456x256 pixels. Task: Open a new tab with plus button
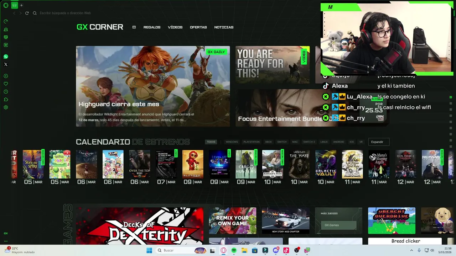point(21,5)
